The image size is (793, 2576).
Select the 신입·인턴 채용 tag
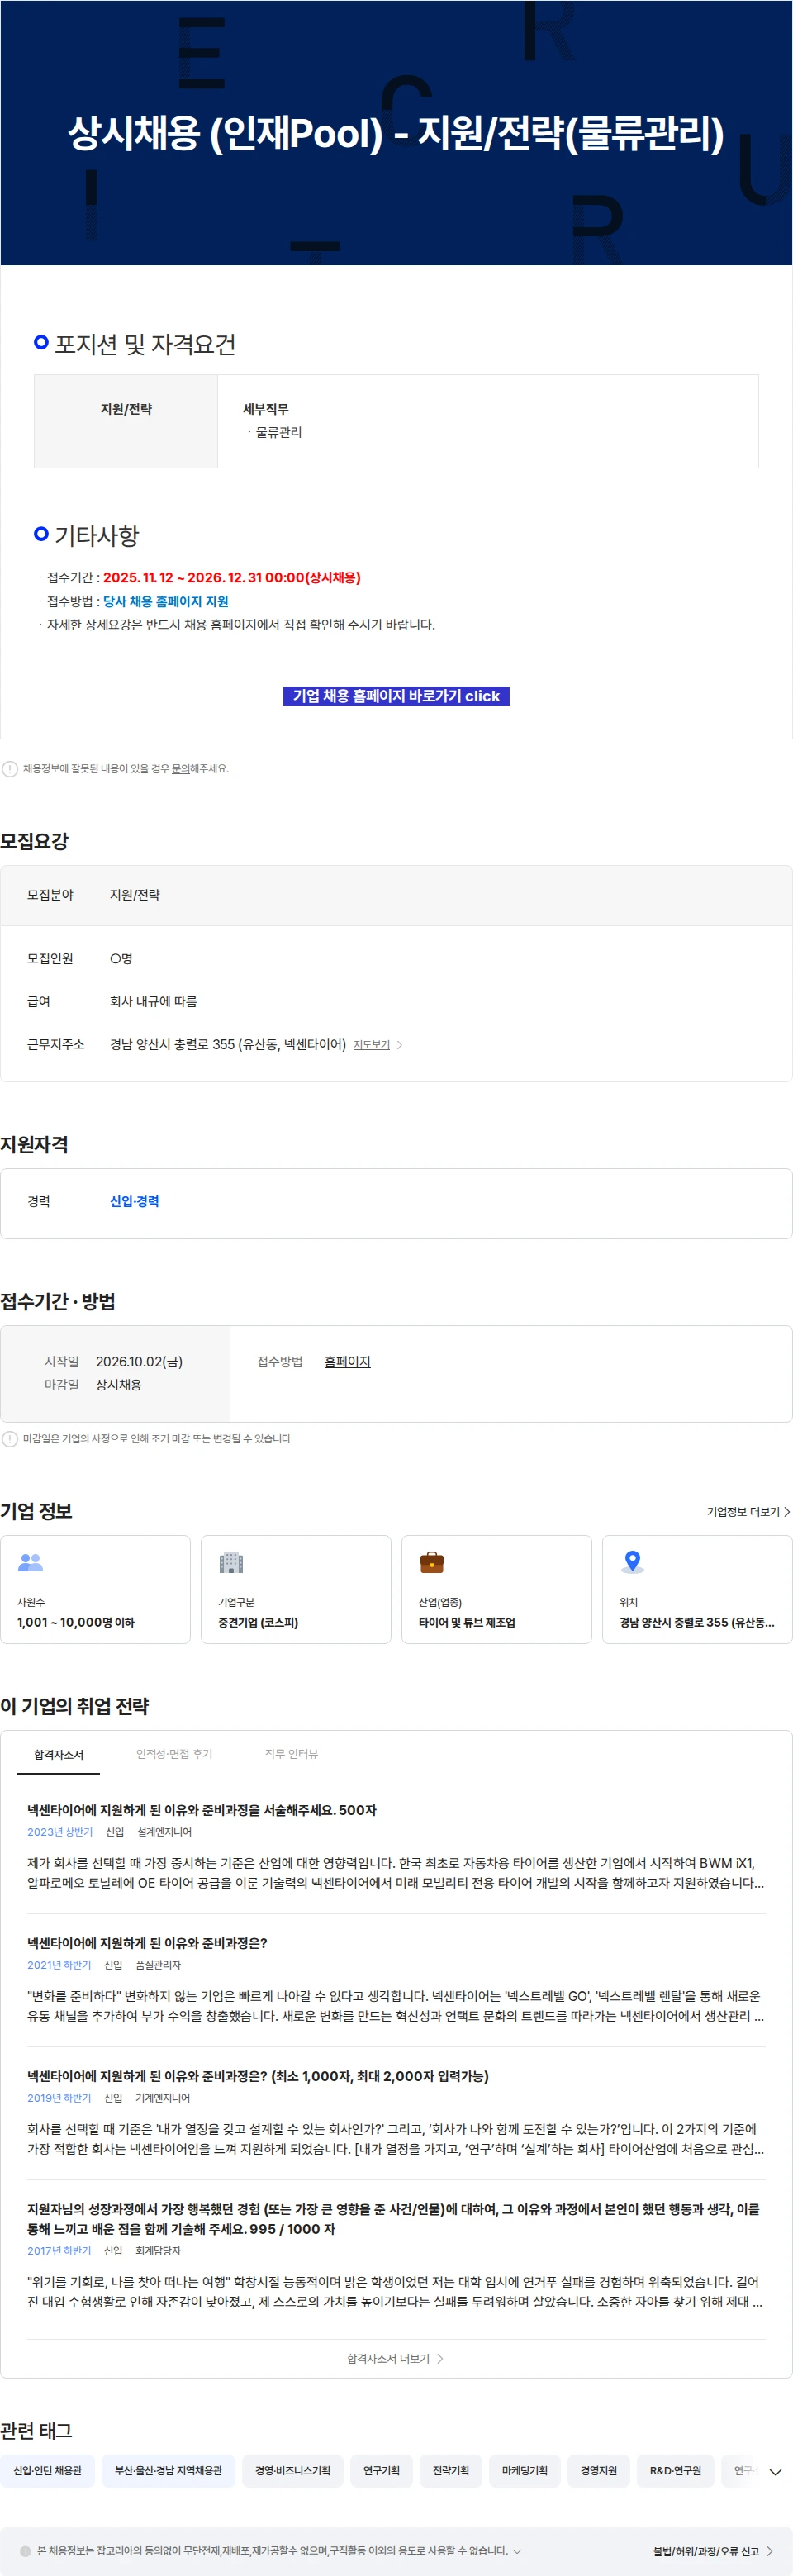pyautogui.click(x=48, y=2471)
